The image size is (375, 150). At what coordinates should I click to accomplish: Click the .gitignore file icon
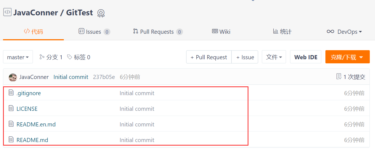11,93
